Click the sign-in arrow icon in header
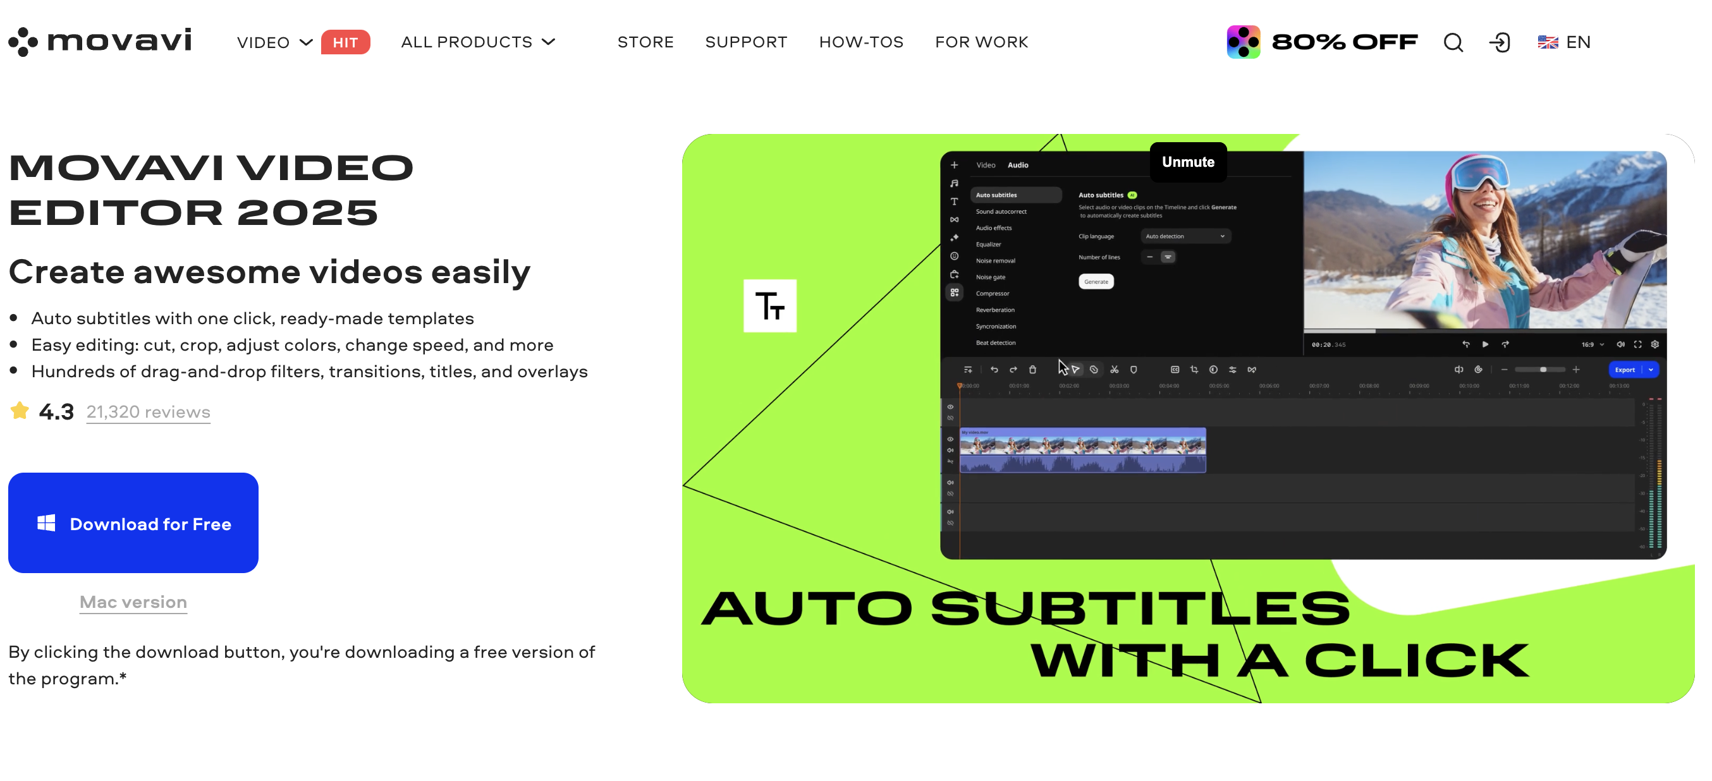 [1500, 42]
